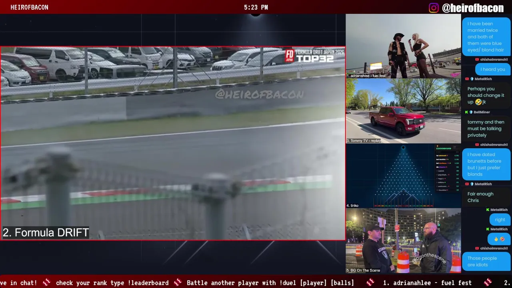
Task: Select the main Formula DRIFT video feed
Action: [x=173, y=143]
